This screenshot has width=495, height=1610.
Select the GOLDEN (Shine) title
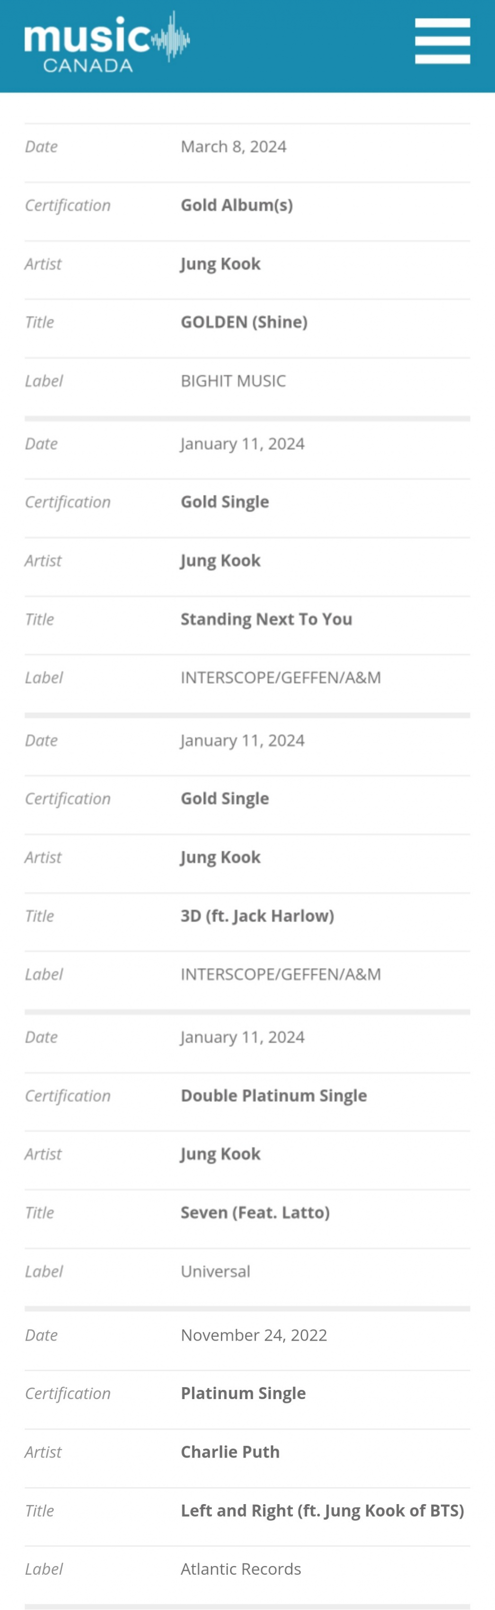pos(244,322)
